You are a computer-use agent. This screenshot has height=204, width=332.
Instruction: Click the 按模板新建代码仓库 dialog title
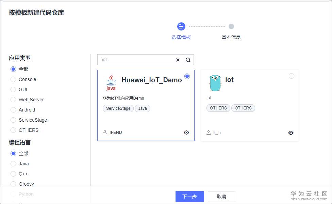coord(36,13)
